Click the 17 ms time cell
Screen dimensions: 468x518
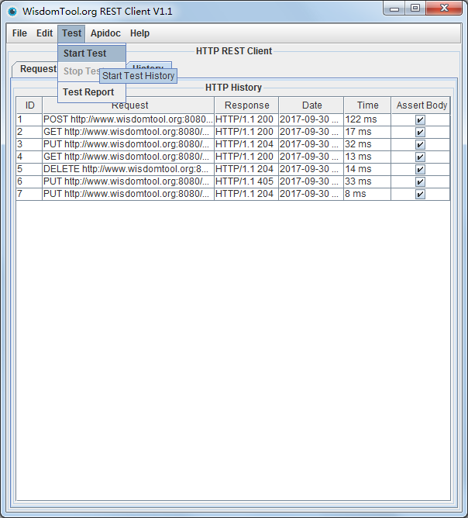pos(367,132)
